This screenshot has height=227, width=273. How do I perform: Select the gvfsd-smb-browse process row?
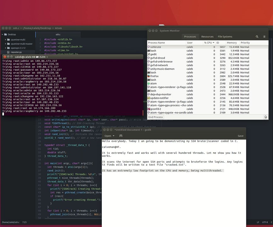point(208,61)
